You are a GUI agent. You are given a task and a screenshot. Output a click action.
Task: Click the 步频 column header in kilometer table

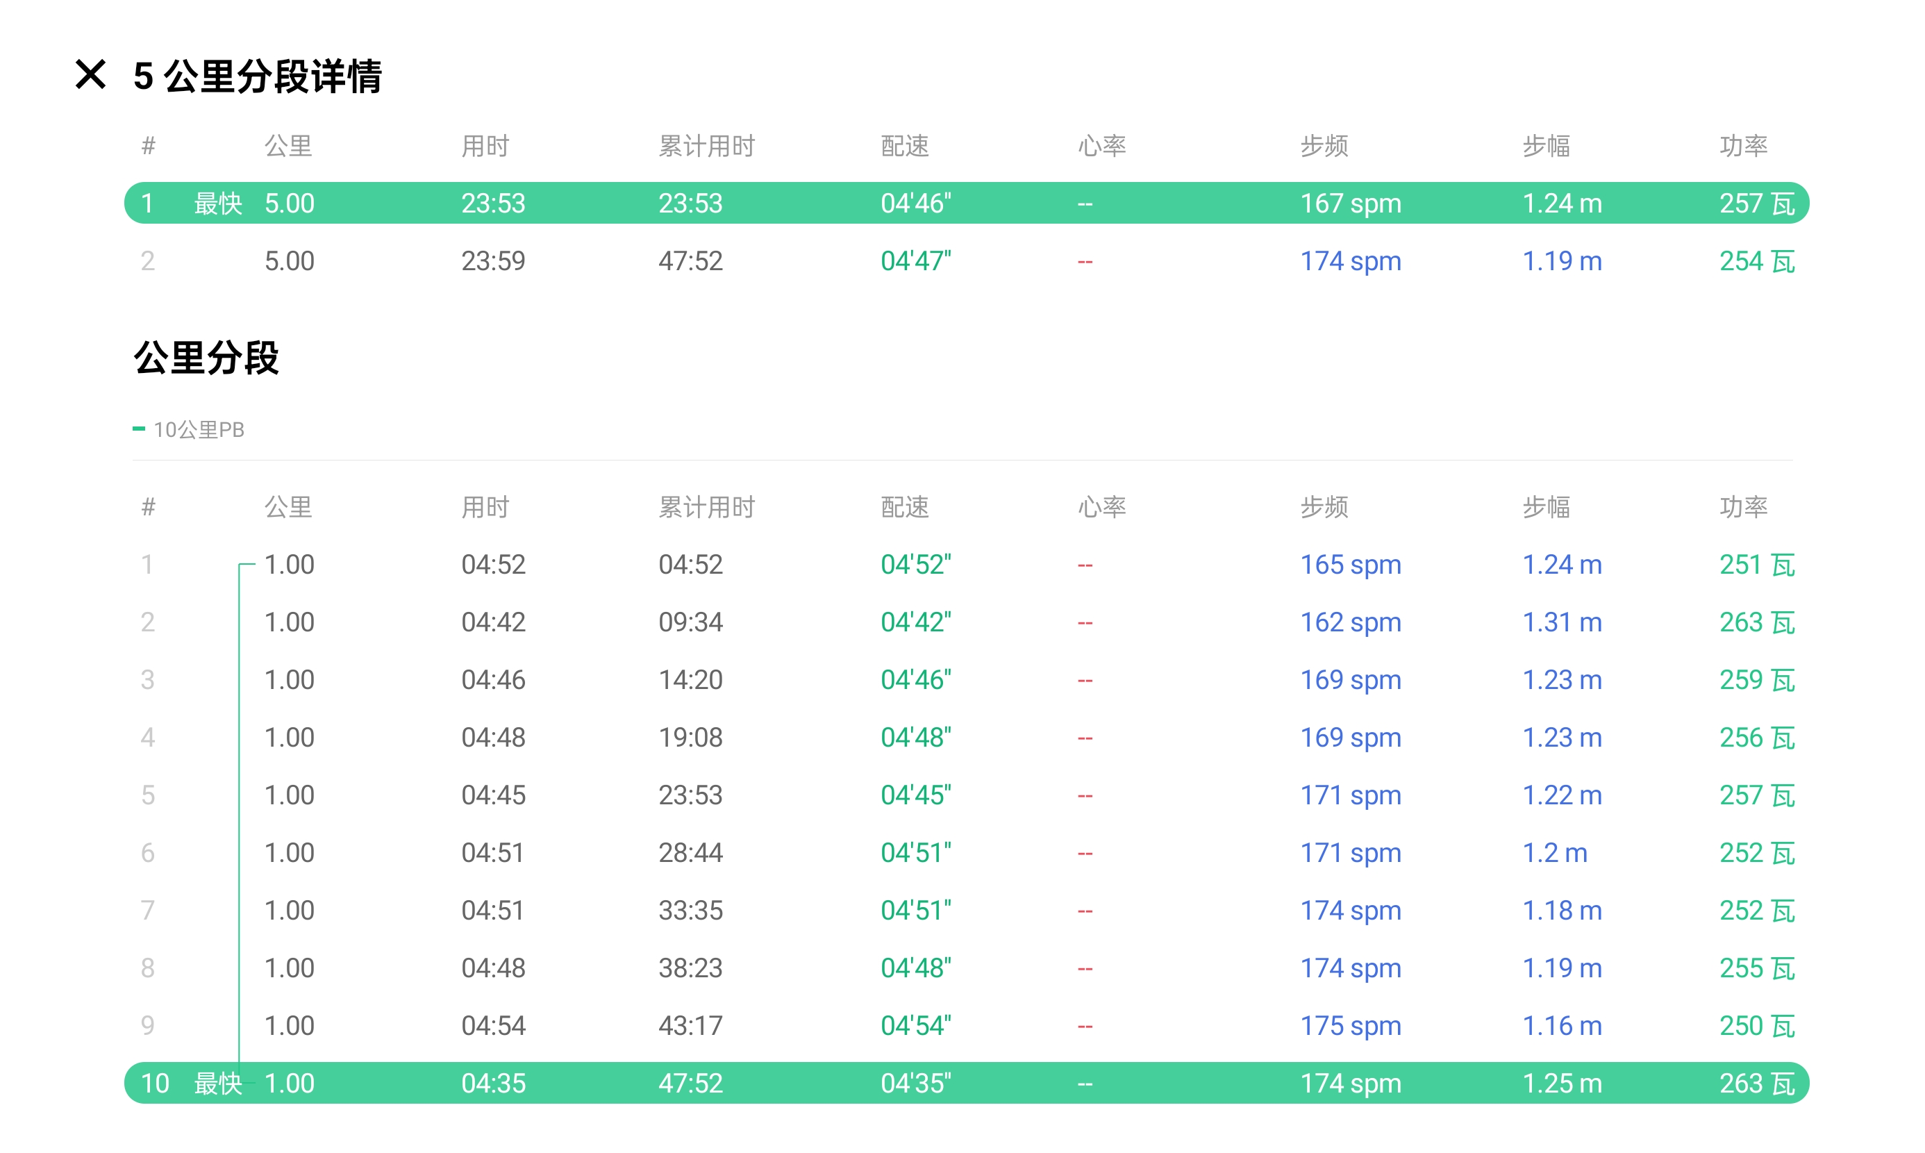pos(1324,506)
